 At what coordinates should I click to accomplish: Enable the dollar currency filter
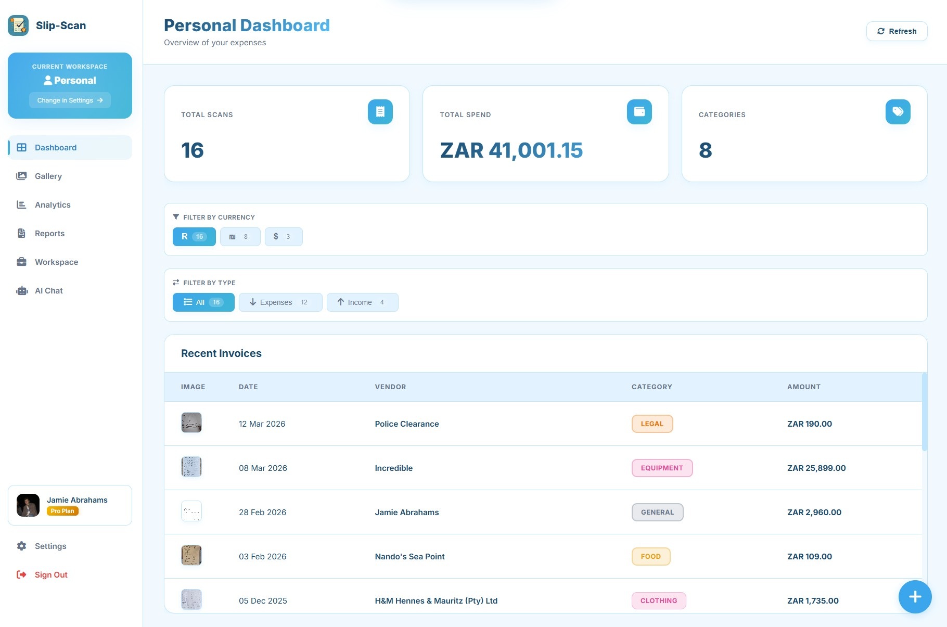click(284, 237)
